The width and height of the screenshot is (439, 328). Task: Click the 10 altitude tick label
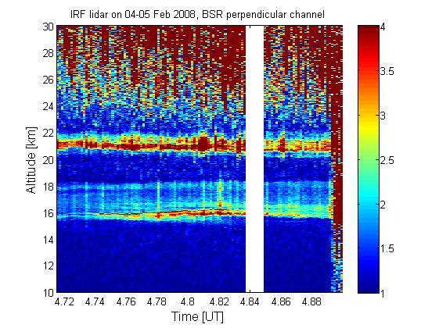coord(49,293)
